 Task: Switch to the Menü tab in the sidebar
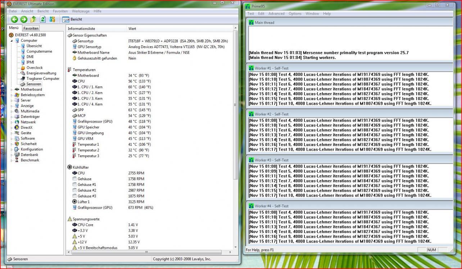coord(14,28)
